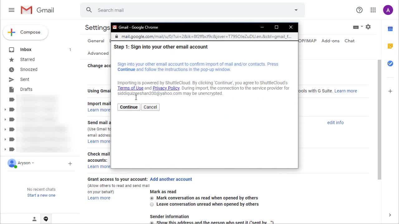The width and height of the screenshot is (399, 224).
Task: Show the side panel with the chevron
Action: 390,215
